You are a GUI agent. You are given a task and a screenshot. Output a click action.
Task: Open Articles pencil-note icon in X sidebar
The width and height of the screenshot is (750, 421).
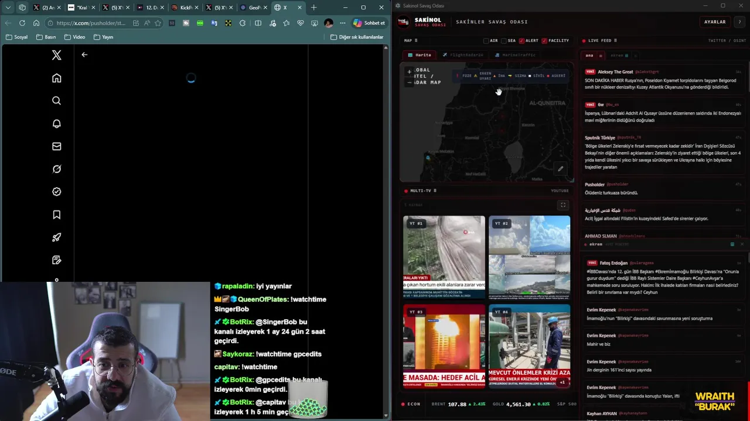coord(56,260)
